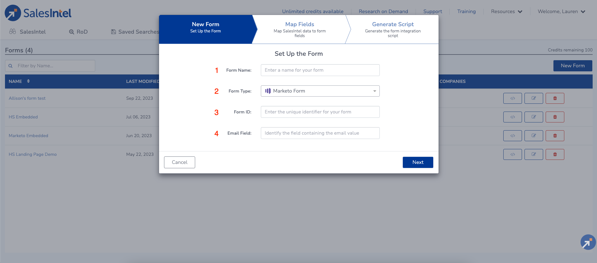Click the Forms (4) heading
Image resolution: width=597 pixels, height=263 pixels.
[19, 50]
